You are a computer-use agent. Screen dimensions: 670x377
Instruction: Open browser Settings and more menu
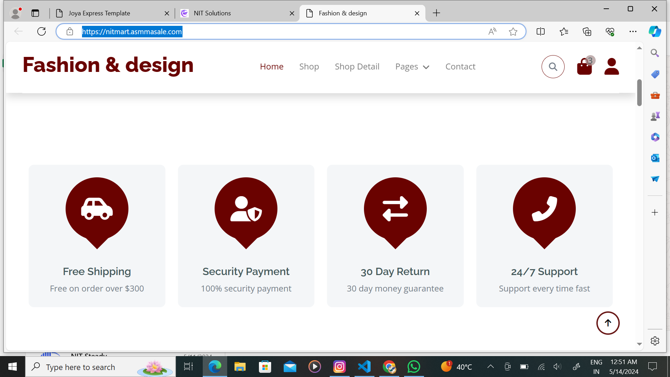pos(633,32)
